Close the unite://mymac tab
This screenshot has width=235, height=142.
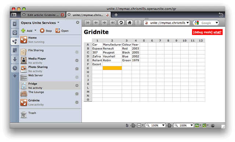point(69,15)
